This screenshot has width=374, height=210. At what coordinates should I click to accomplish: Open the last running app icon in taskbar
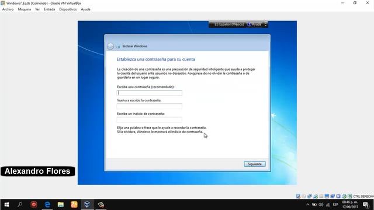pos(101,205)
